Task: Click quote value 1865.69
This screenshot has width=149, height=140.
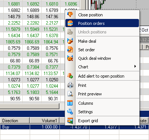Action: point(13,42)
